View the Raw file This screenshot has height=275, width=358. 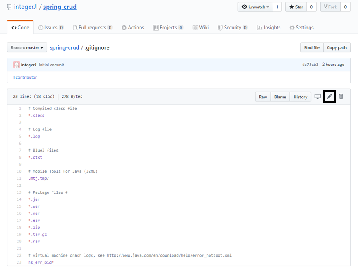click(263, 97)
